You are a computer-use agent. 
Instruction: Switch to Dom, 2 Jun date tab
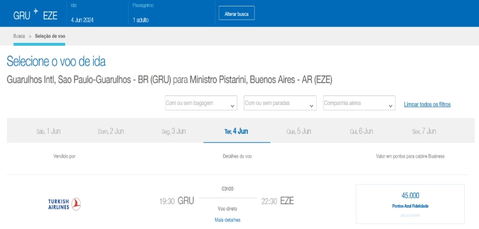point(111,131)
